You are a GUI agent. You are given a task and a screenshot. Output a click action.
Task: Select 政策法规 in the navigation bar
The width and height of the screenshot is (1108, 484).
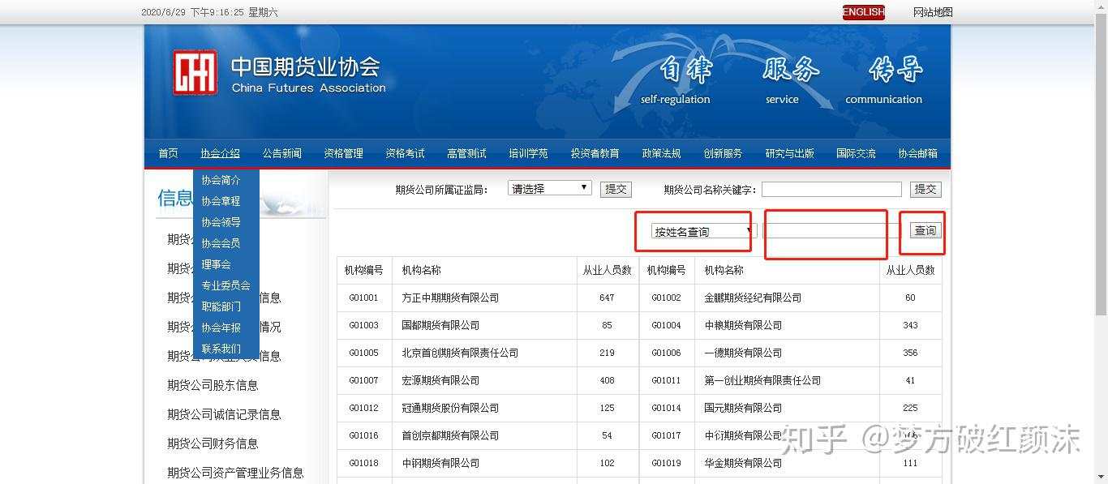click(x=662, y=153)
